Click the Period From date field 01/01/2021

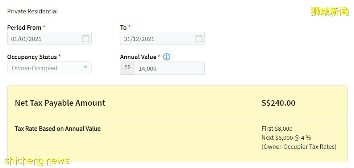[43, 39]
